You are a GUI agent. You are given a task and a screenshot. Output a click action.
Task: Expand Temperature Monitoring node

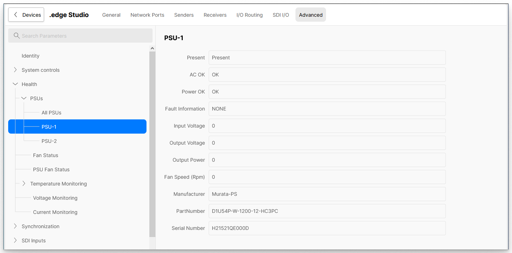tap(24, 184)
